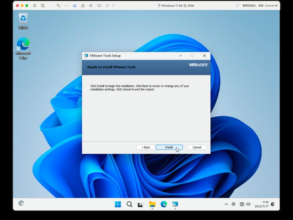This screenshot has width=293, height=220.
Task: Click the double-arrow resize icon in toolbar
Action: (x=67, y=5)
